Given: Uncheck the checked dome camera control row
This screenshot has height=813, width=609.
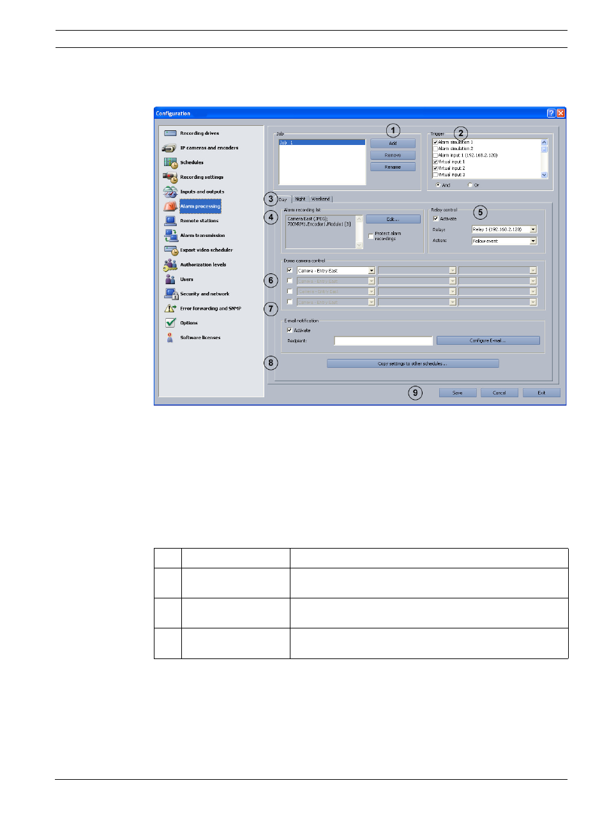Looking at the screenshot, I should [x=290, y=271].
